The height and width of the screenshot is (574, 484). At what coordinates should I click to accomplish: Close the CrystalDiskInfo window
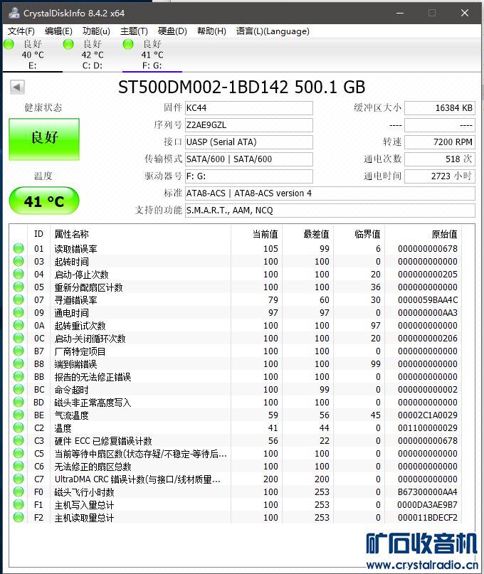click(465, 14)
